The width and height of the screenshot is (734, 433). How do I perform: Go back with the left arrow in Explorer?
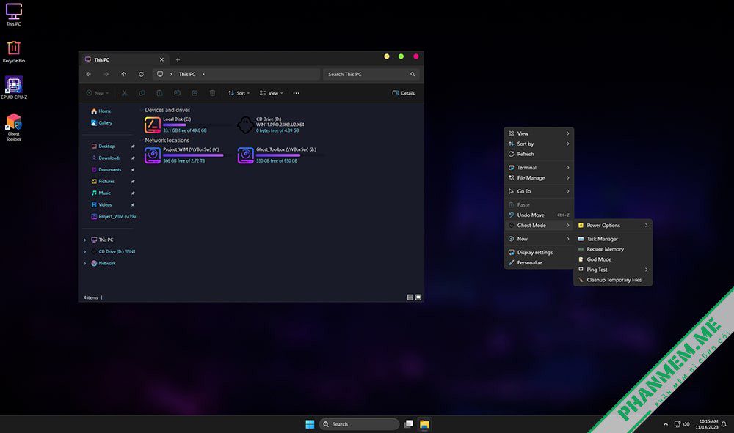[89, 74]
